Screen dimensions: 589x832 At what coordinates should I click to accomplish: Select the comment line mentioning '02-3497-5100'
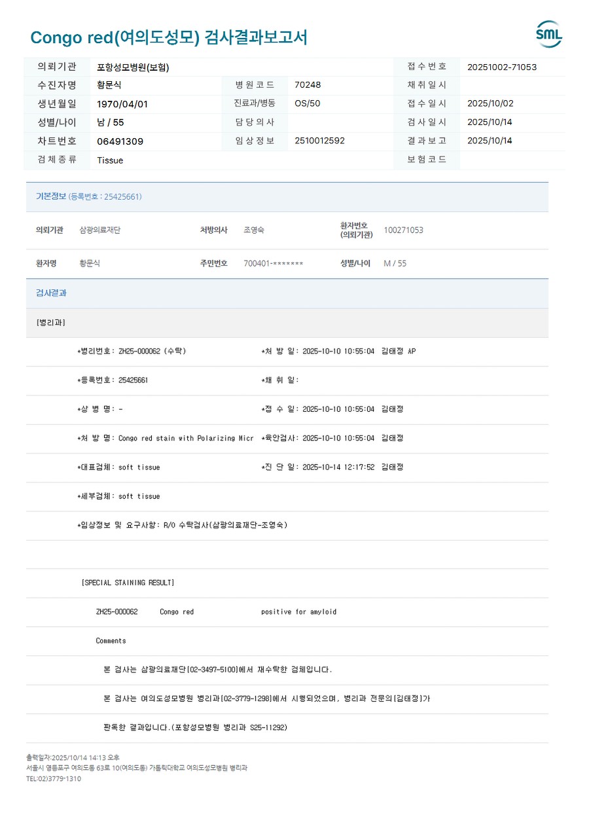click(x=218, y=670)
